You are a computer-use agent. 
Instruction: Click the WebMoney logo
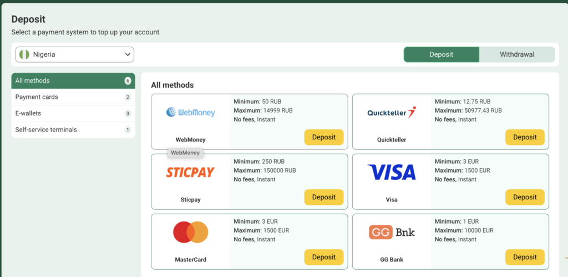coord(191,112)
